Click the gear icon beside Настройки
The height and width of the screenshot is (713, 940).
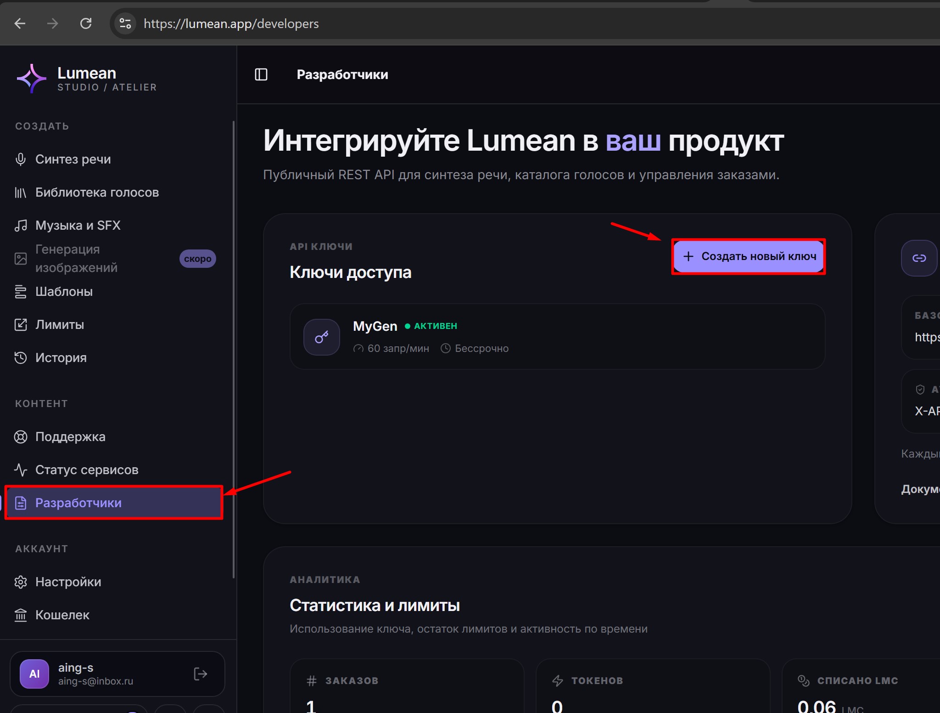tap(21, 582)
